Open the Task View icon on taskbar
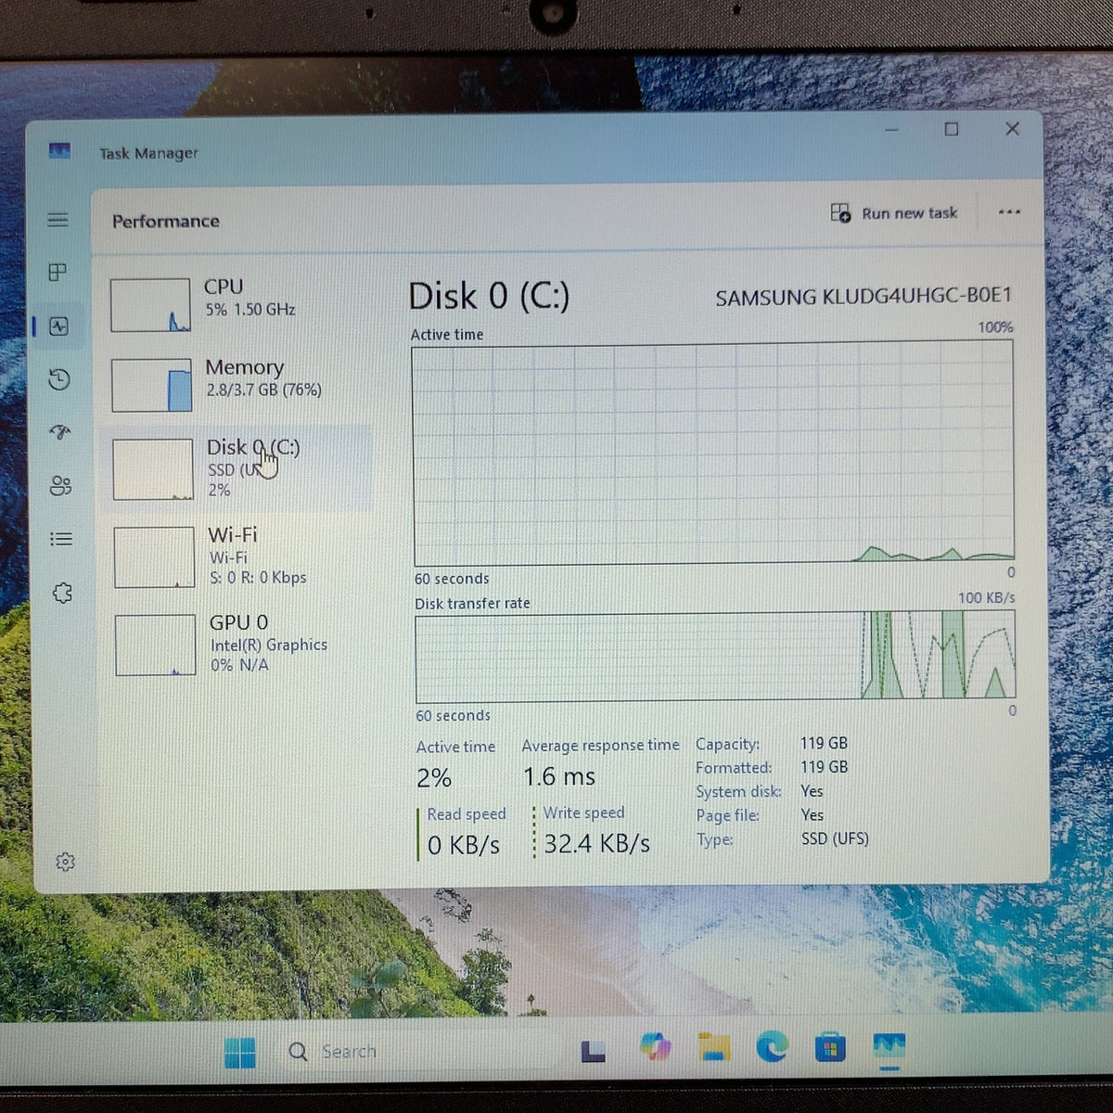 [594, 1051]
